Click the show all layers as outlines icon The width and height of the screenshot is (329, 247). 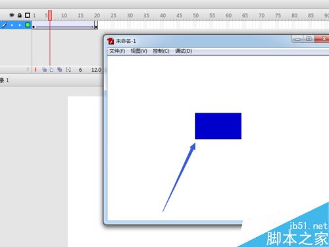click(28, 15)
